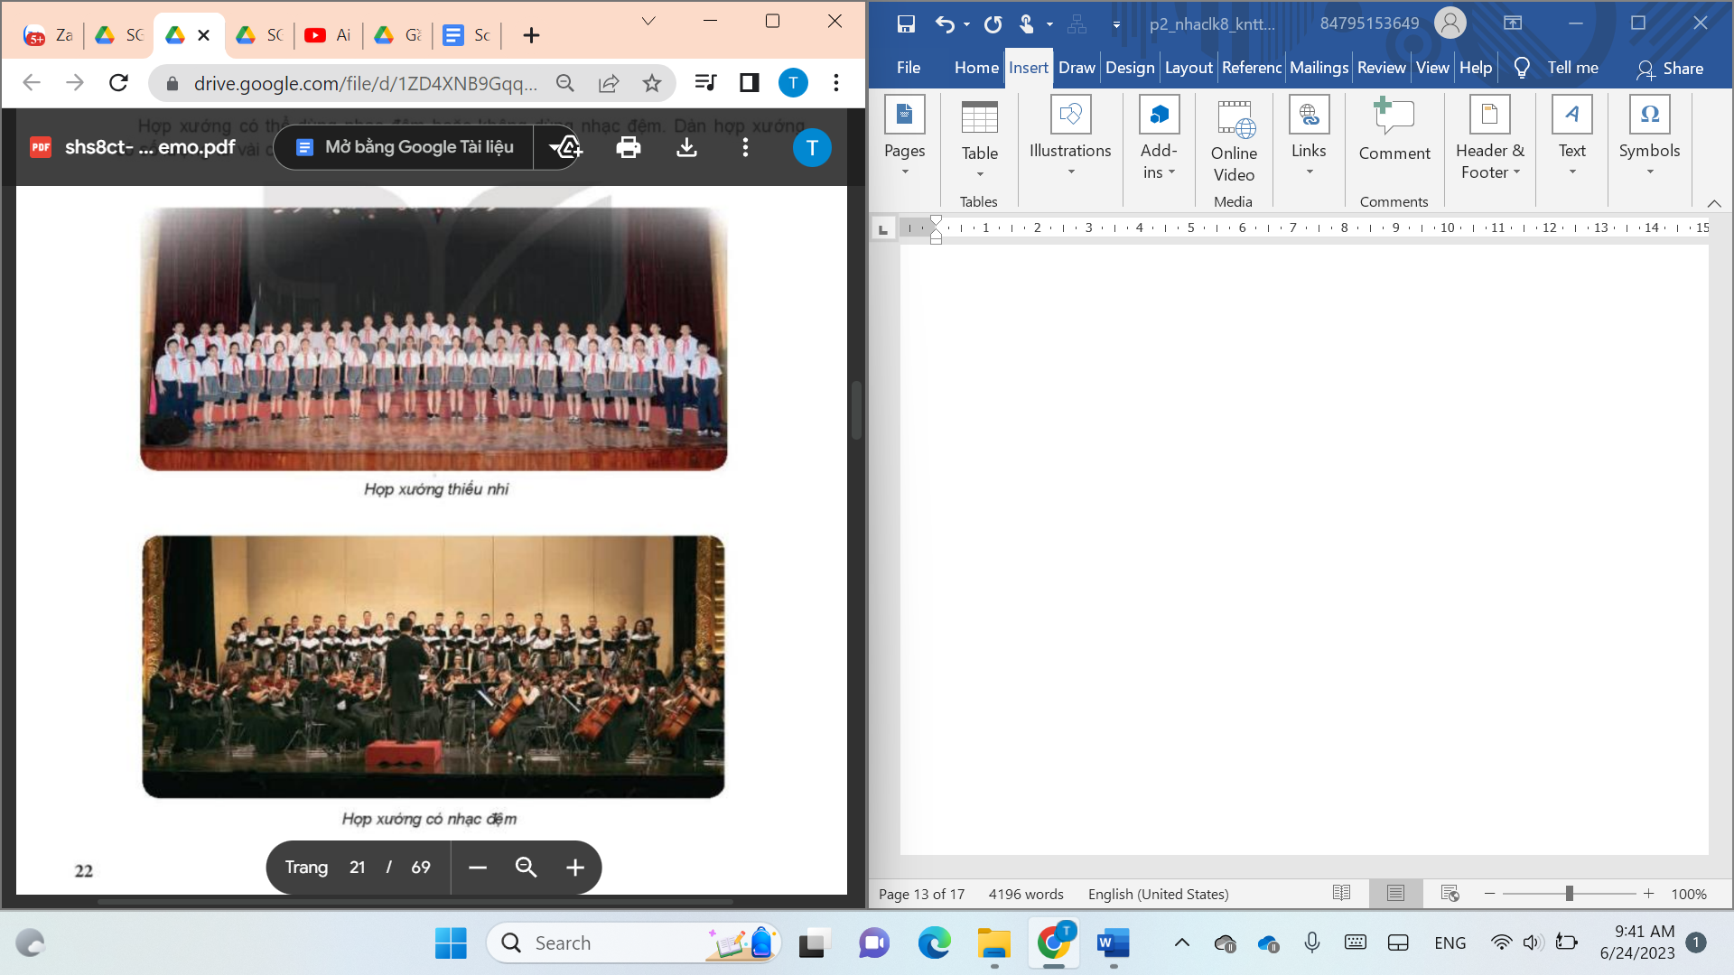Open Windows Start menu
1734x975 pixels.
pos(451,943)
